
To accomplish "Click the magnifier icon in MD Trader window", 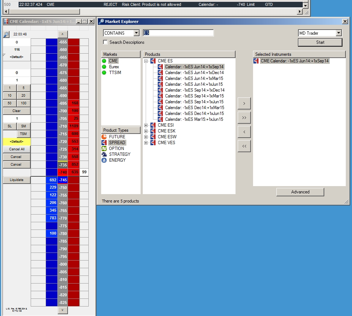I will [6, 34].
